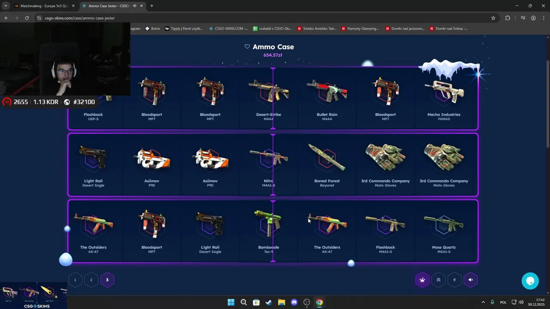This screenshot has width=550, height=309.
Task: Show hidden system tray icons
Action: click(483, 302)
